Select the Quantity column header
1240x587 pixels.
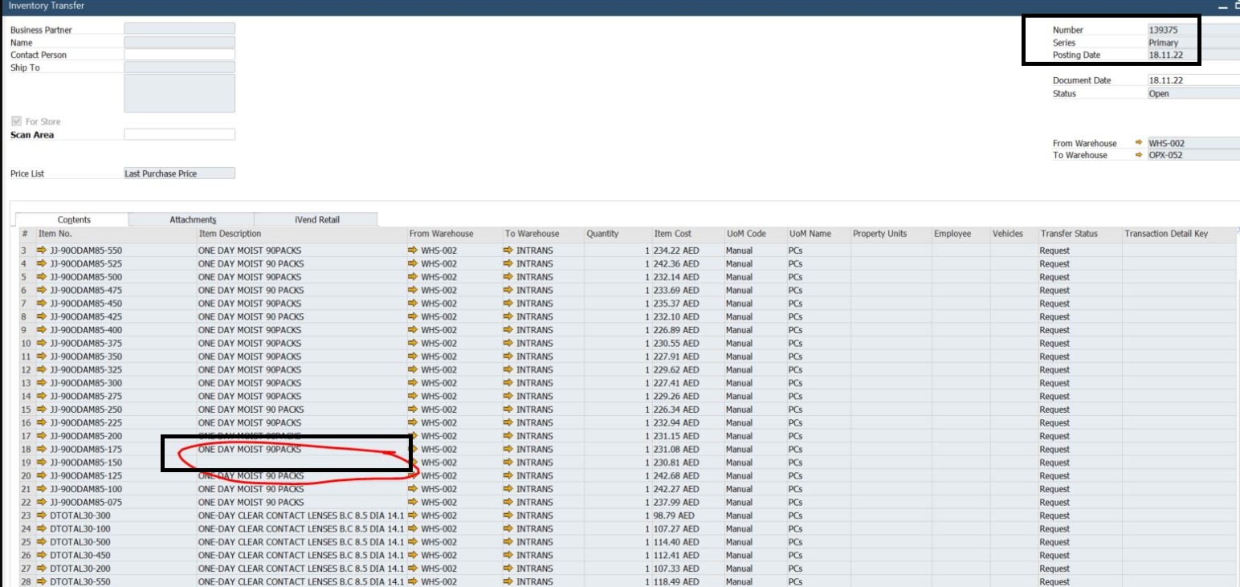click(615, 234)
